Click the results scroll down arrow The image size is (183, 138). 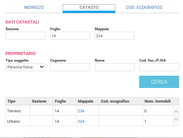pos(176,119)
